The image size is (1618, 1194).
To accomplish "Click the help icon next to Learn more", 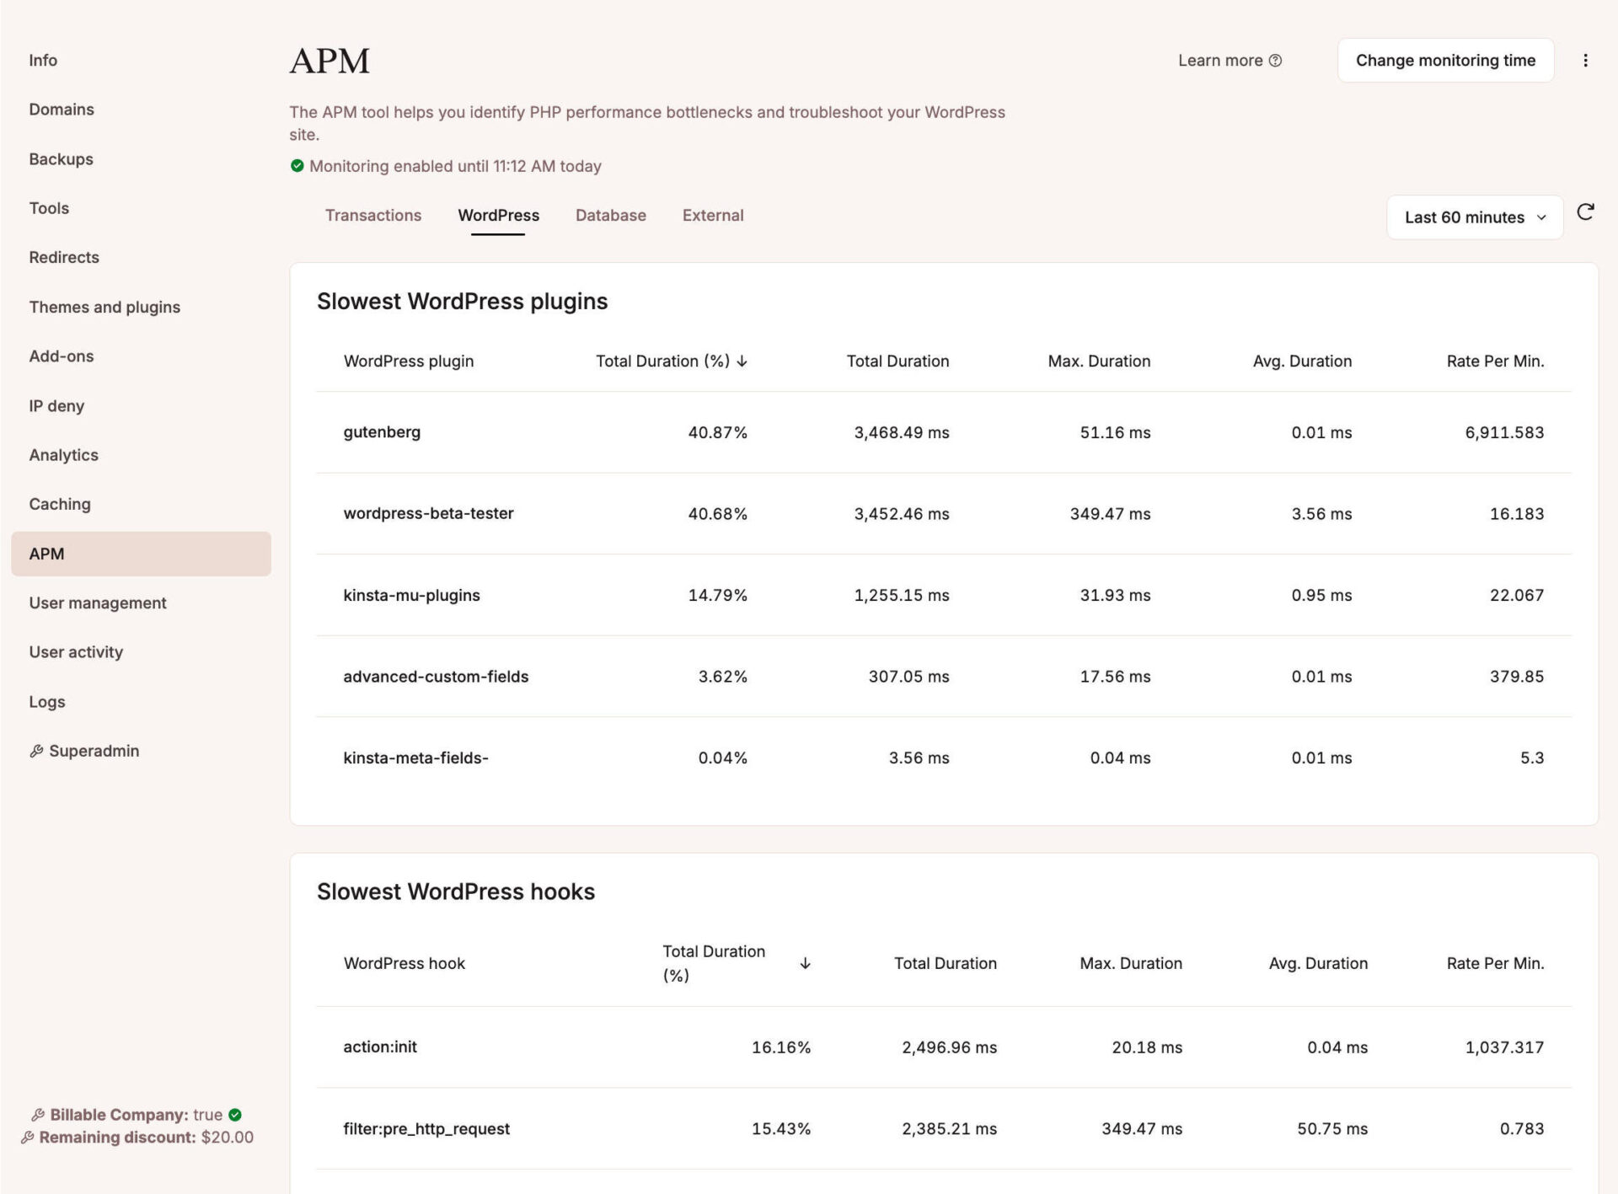I will tap(1274, 60).
